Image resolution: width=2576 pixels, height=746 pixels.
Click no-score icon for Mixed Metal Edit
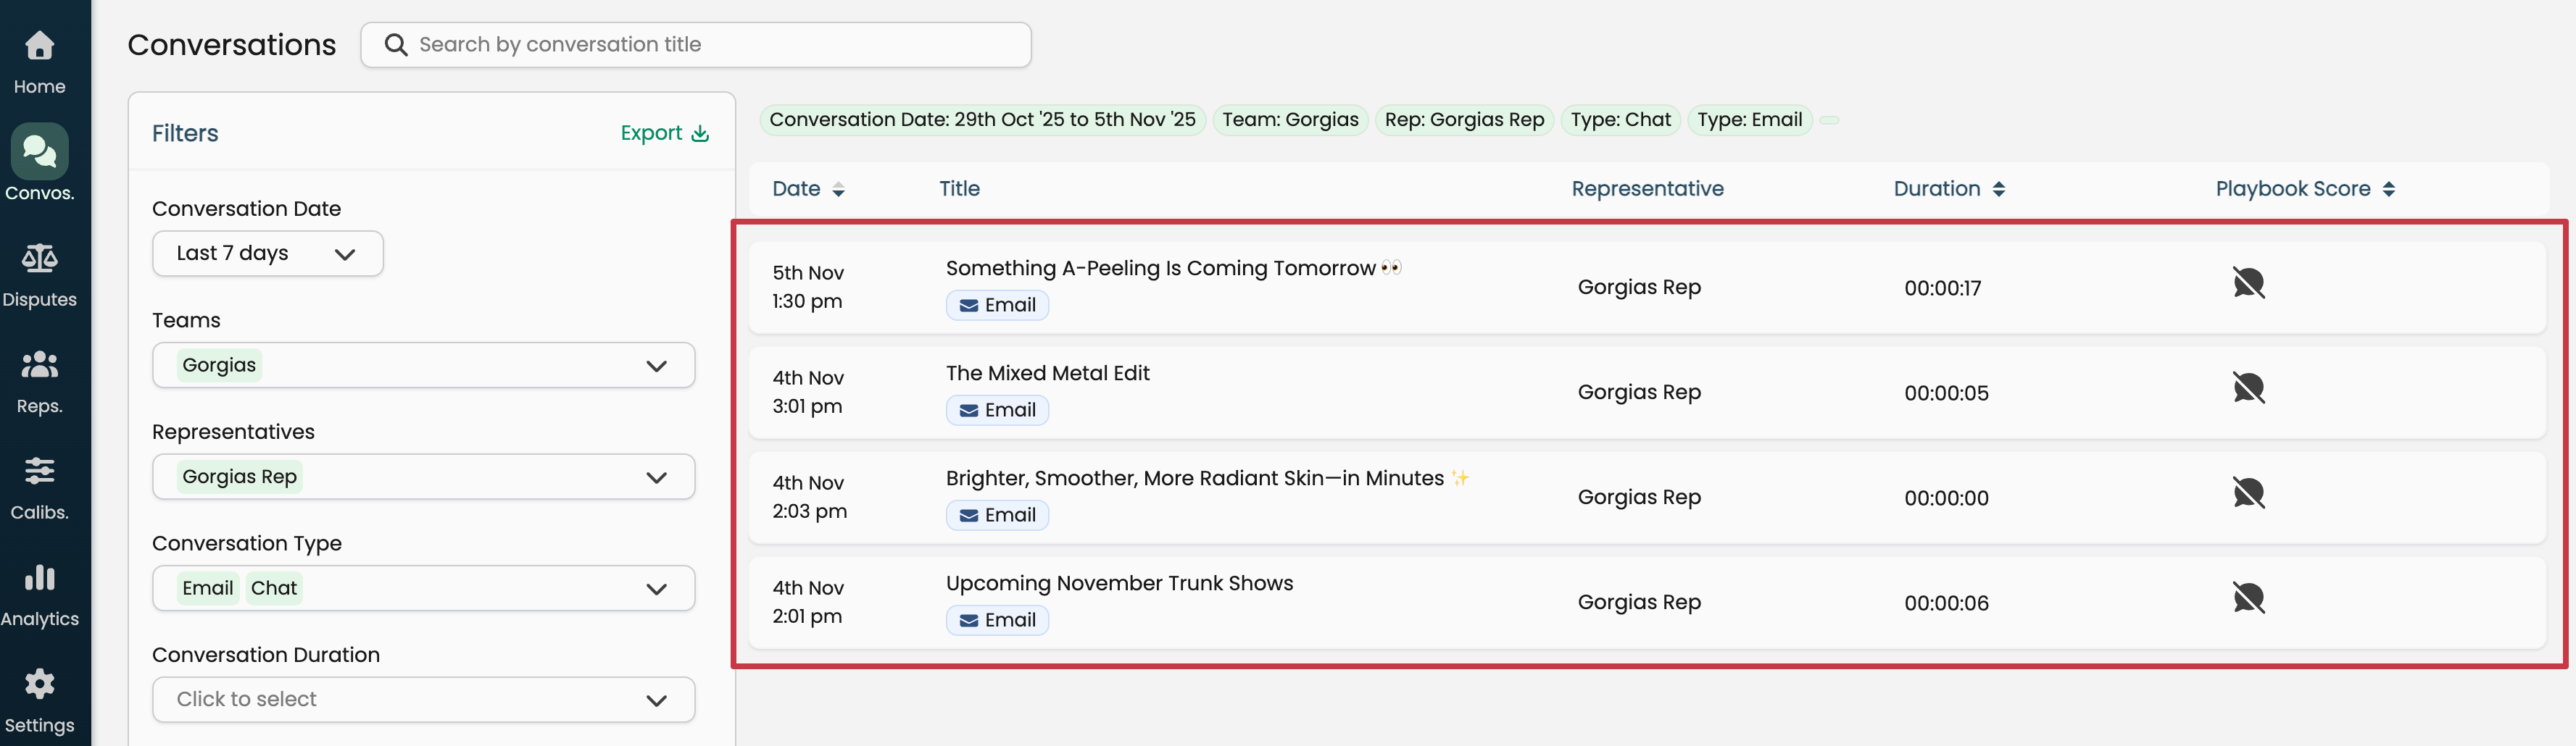[2248, 388]
